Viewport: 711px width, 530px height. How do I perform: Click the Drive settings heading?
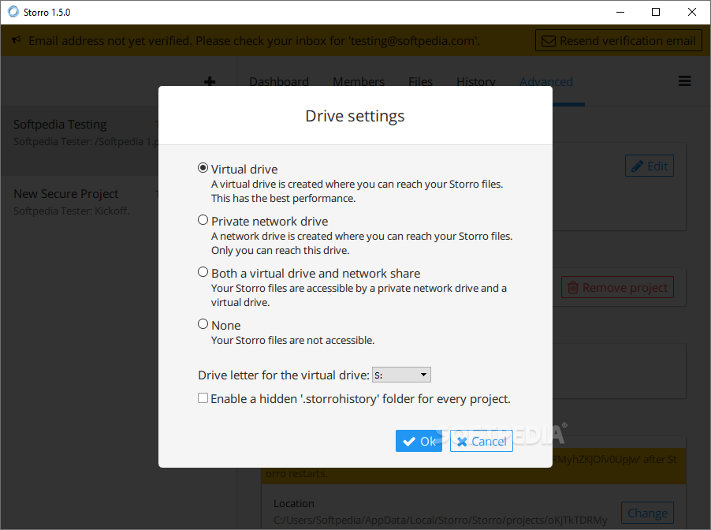[355, 116]
